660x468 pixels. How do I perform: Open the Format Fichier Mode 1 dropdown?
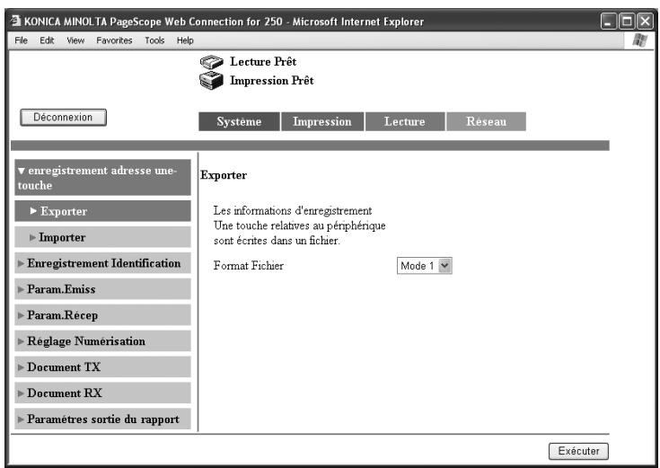pyautogui.click(x=424, y=266)
